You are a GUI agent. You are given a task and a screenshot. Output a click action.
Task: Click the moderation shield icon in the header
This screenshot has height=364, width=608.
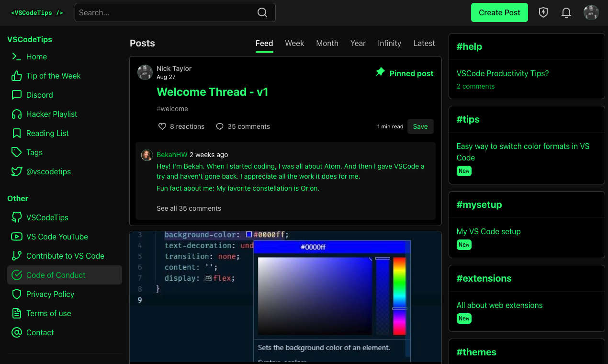click(x=543, y=12)
